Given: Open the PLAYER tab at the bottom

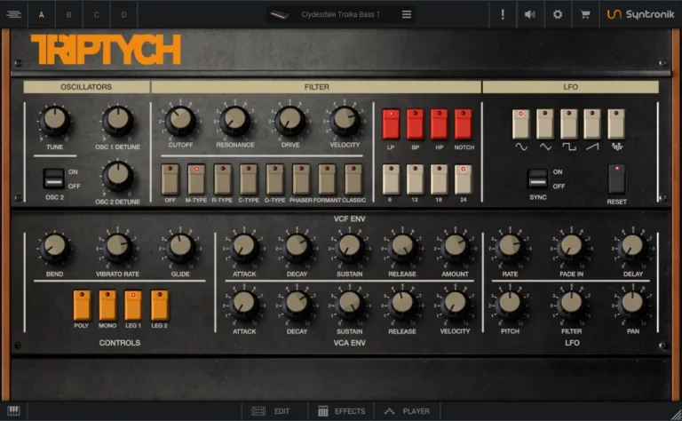Looking at the screenshot, I should 408,411.
